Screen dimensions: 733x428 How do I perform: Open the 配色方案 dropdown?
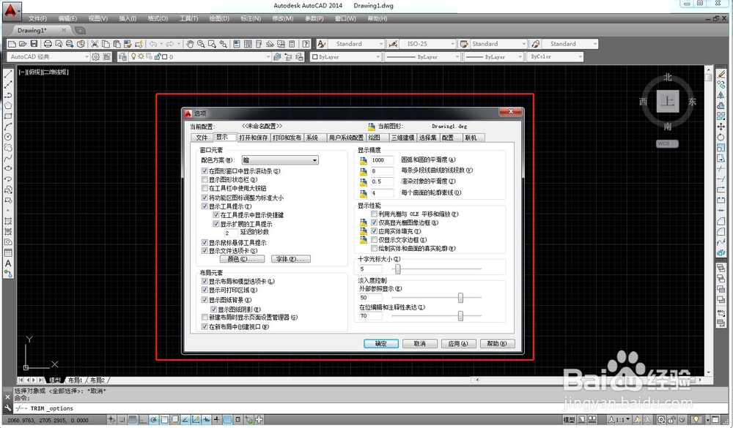tap(280, 160)
